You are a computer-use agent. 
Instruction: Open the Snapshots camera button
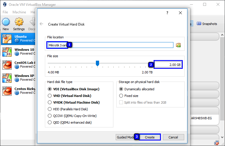[x=207, y=24]
